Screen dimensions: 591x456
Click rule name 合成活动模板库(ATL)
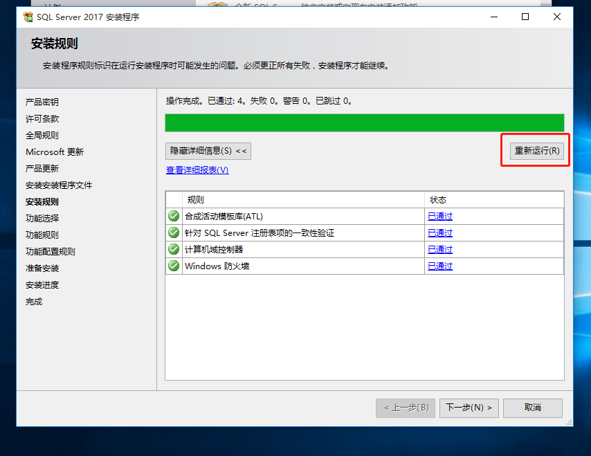pyautogui.click(x=224, y=217)
